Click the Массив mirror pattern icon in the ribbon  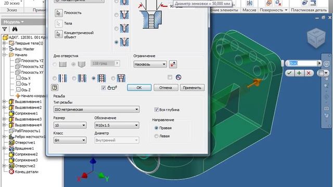click(x=249, y=3)
